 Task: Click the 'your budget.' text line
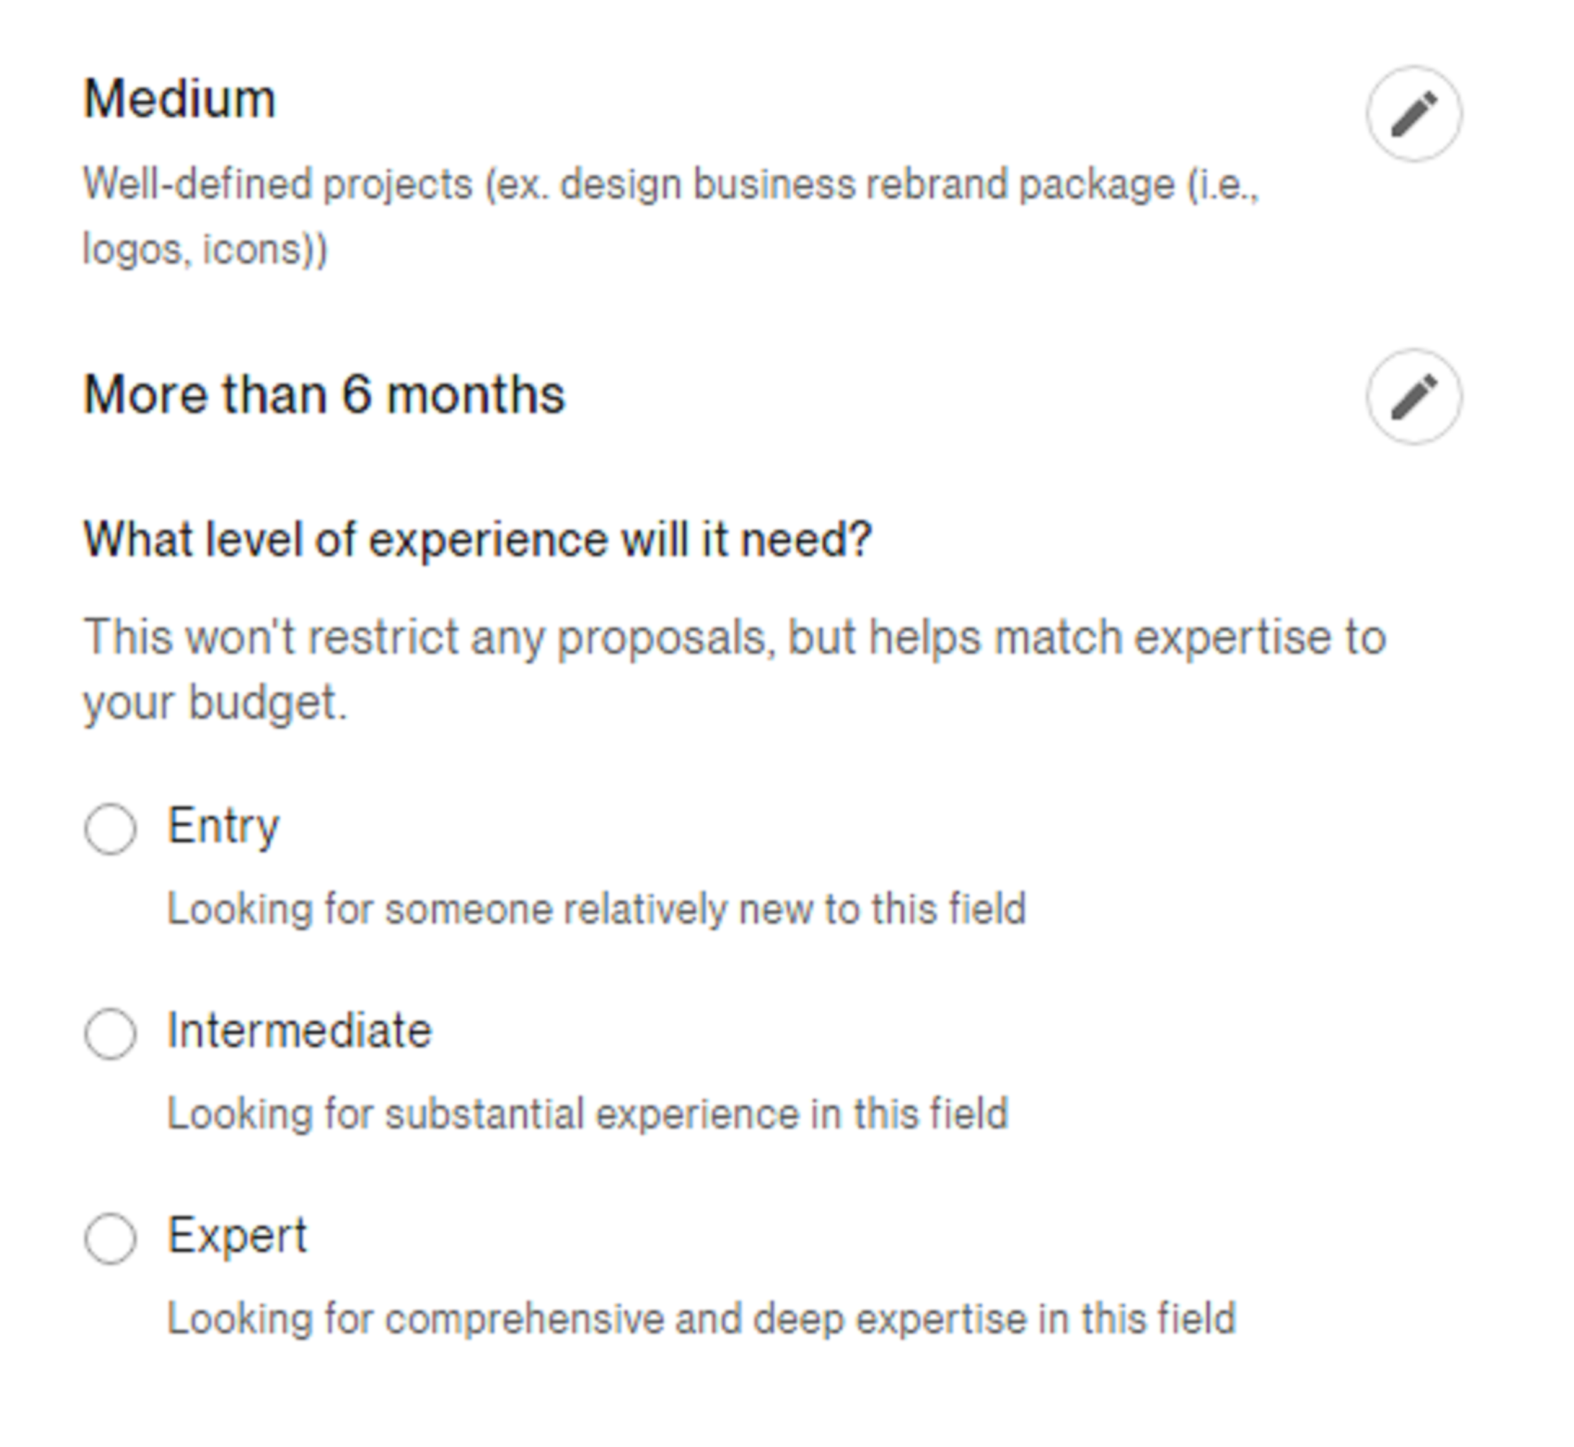[214, 702]
